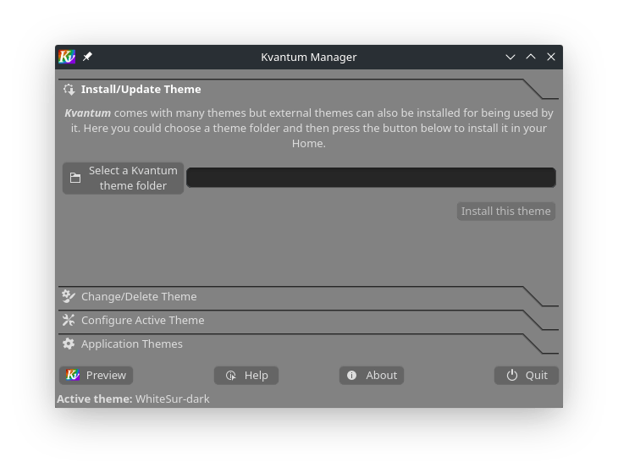Viewport: 618px width, 473px height.
Task: Open the Install/Update Theme tab
Action: (308, 90)
